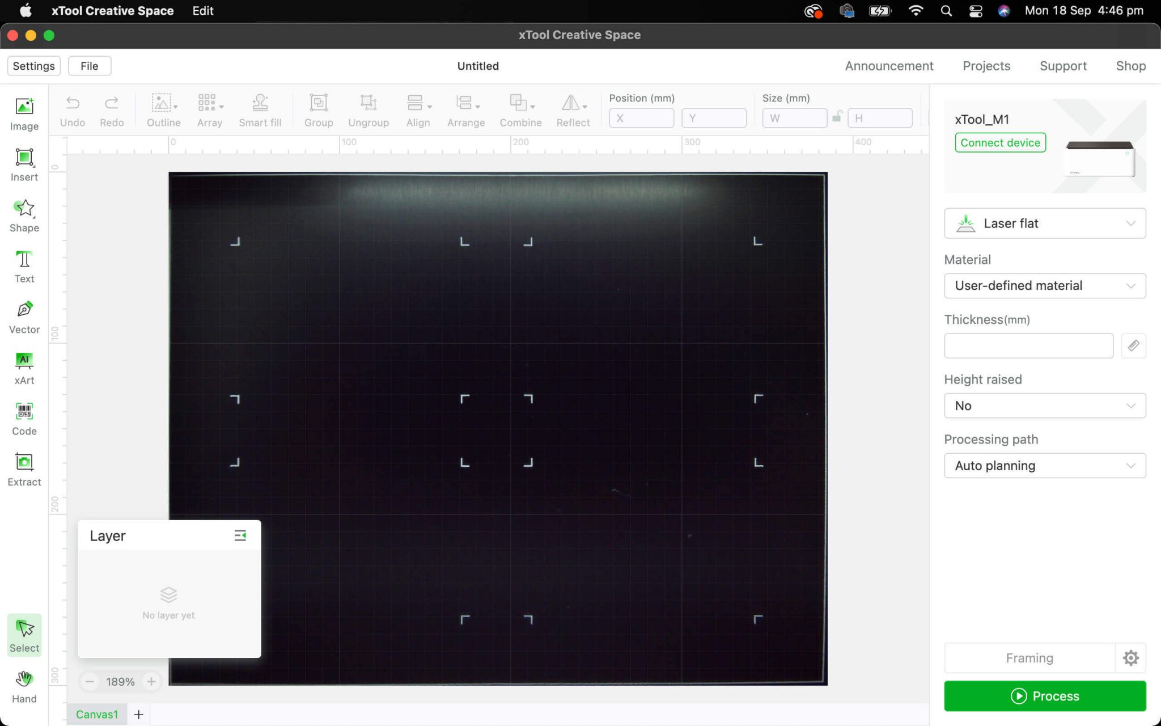Expand the Auto planning processing path dropdown
This screenshot has height=726, width=1161.
pyautogui.click(x=1044, y=466)
